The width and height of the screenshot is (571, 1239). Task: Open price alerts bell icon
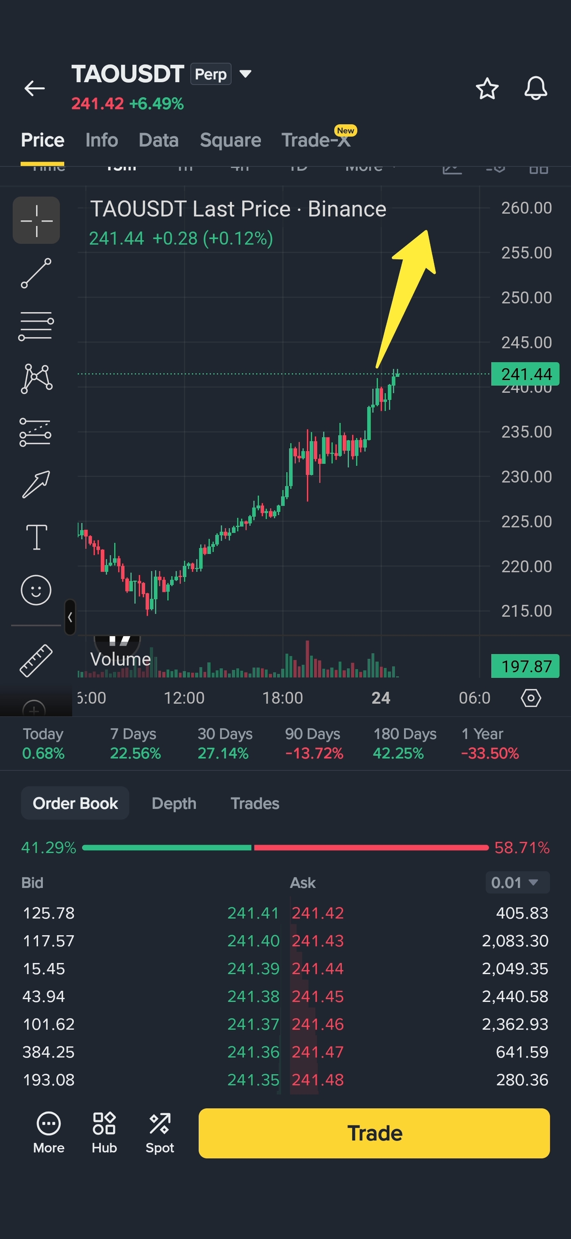[x=535, y=89]
